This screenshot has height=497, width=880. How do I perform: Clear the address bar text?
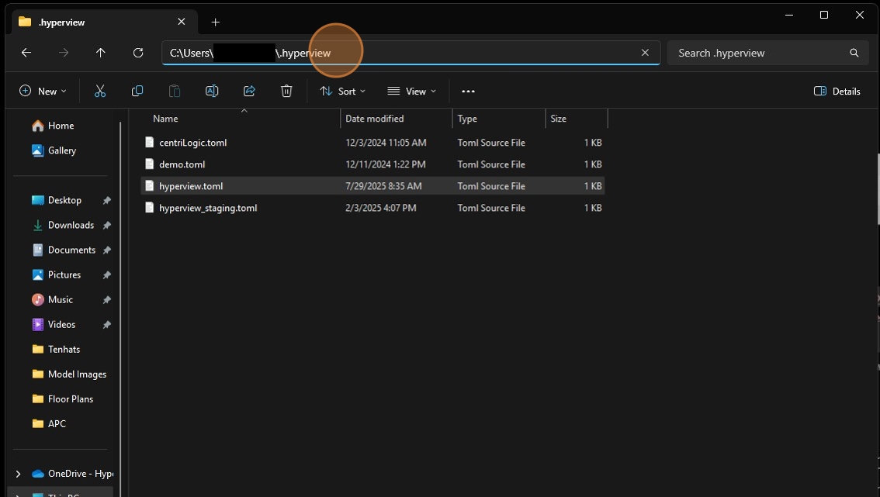(645, 53)
